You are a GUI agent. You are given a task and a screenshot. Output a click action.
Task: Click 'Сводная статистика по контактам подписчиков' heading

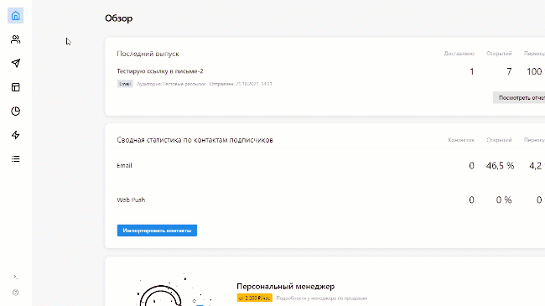[195, 140]
